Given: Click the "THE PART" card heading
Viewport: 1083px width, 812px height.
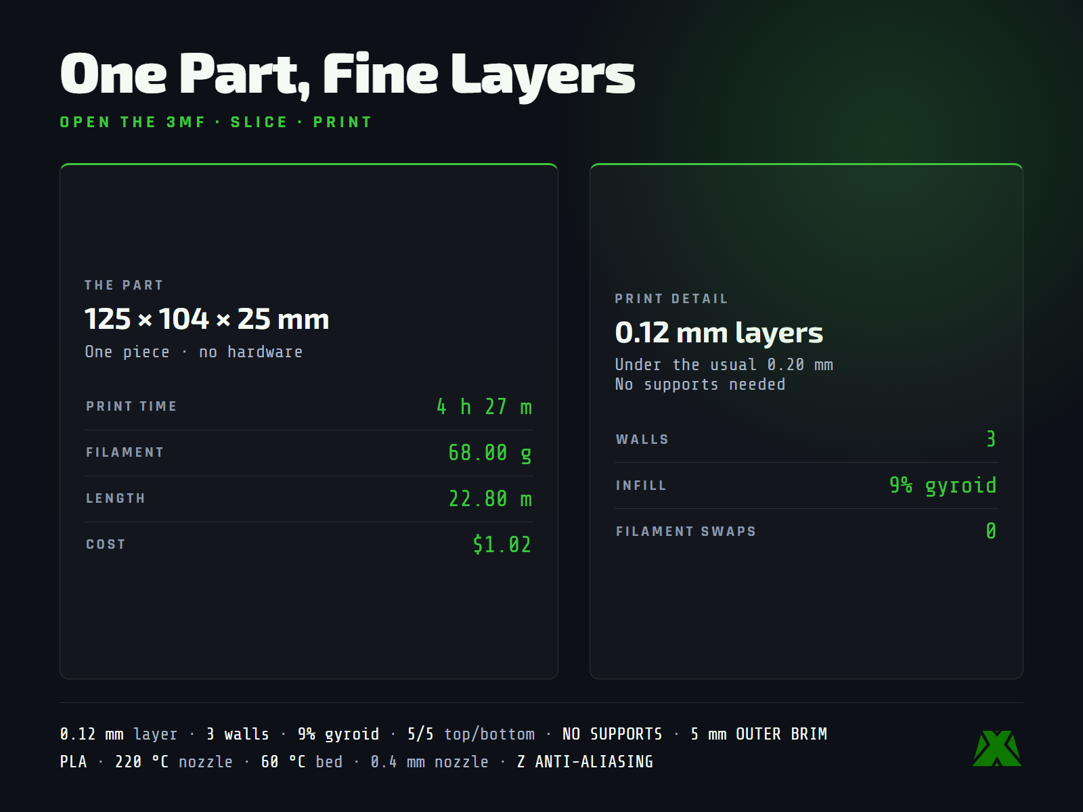Looking at the screenshot, I should pyautogui.click(x=124, y=286).
